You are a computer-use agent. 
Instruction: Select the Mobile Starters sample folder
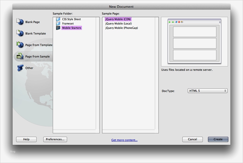coord(72,28)
